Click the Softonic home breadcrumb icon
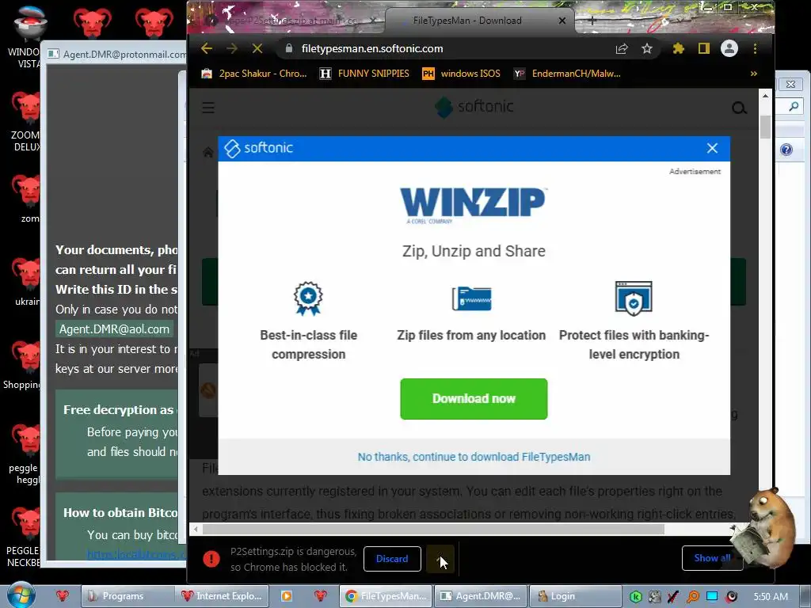The height and width of the screenshot is (608, 811). [208, 152]
